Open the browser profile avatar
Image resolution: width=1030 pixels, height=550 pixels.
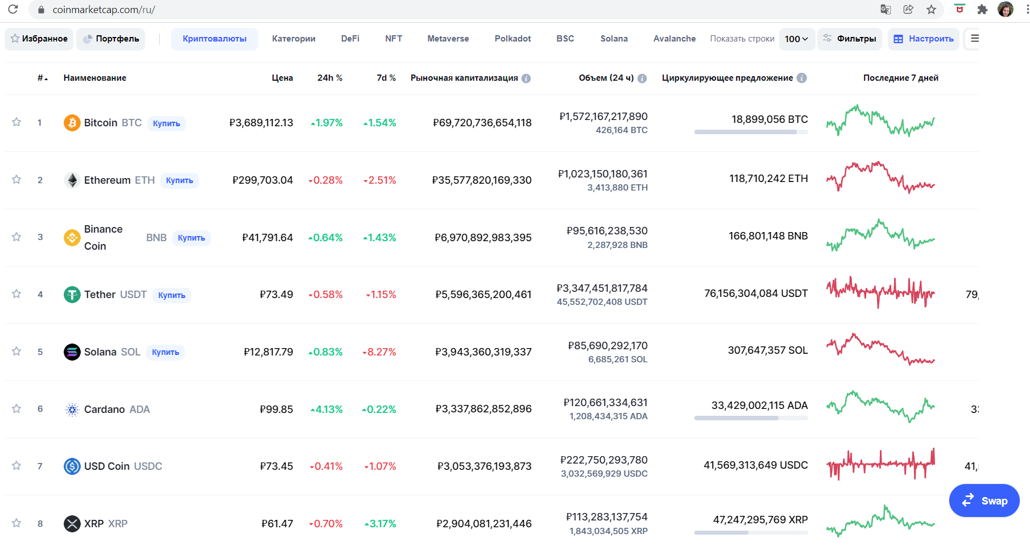1006,9
